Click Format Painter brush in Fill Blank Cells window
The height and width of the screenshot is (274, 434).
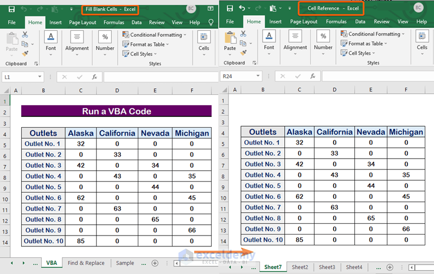(25, 53)
